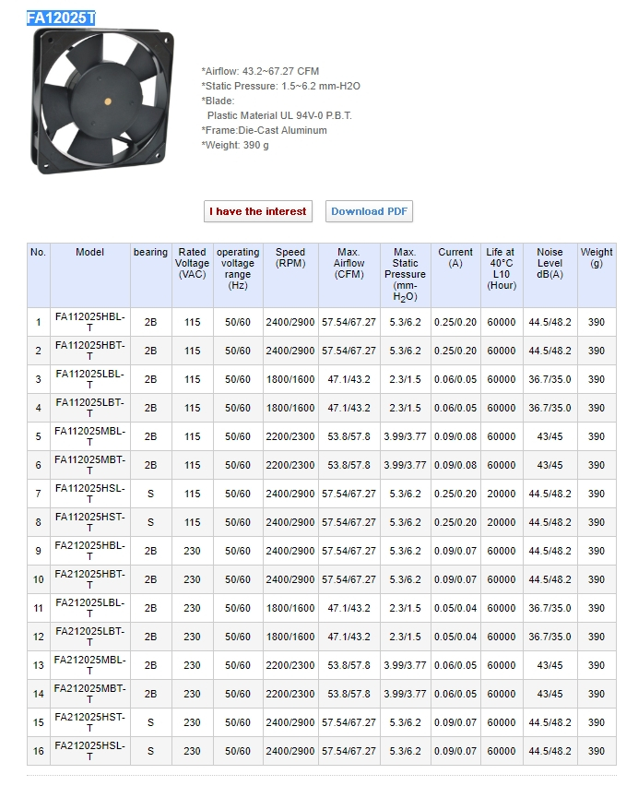Click model FA212025LBL-T in row 11

click(x=90, y=608)
